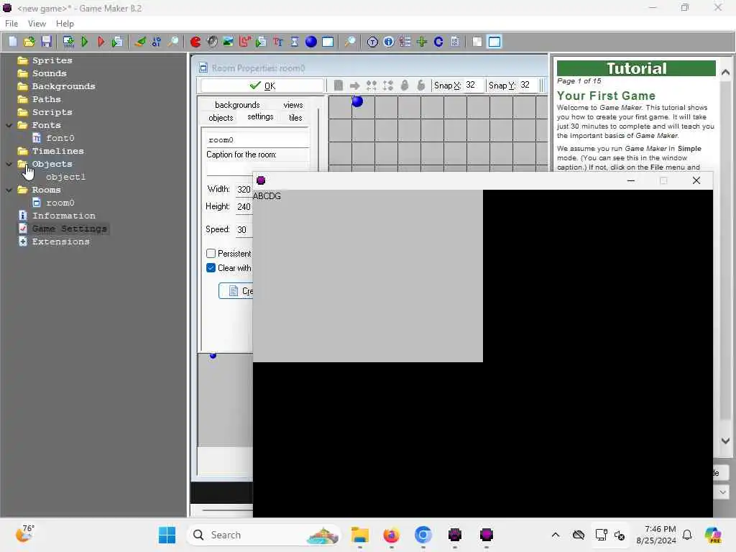Click the landscape create background icon

tap(228, 42)
